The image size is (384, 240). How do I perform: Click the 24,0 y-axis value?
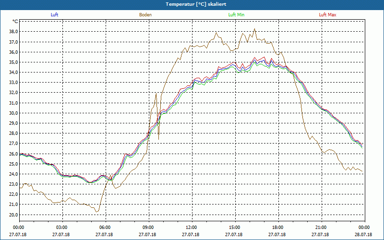[x=13, y=174]
